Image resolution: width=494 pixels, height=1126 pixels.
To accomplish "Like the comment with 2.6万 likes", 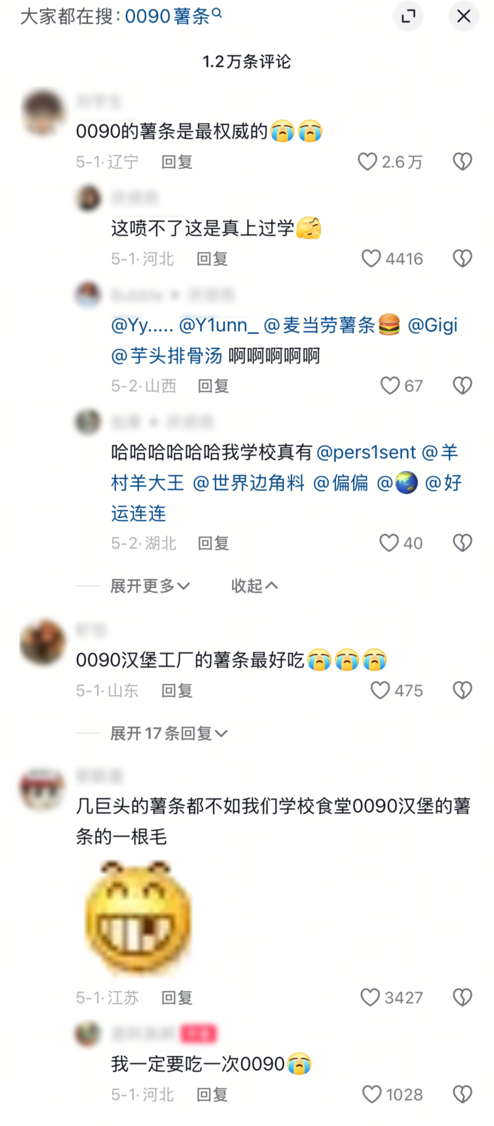I will coord(367,162).
